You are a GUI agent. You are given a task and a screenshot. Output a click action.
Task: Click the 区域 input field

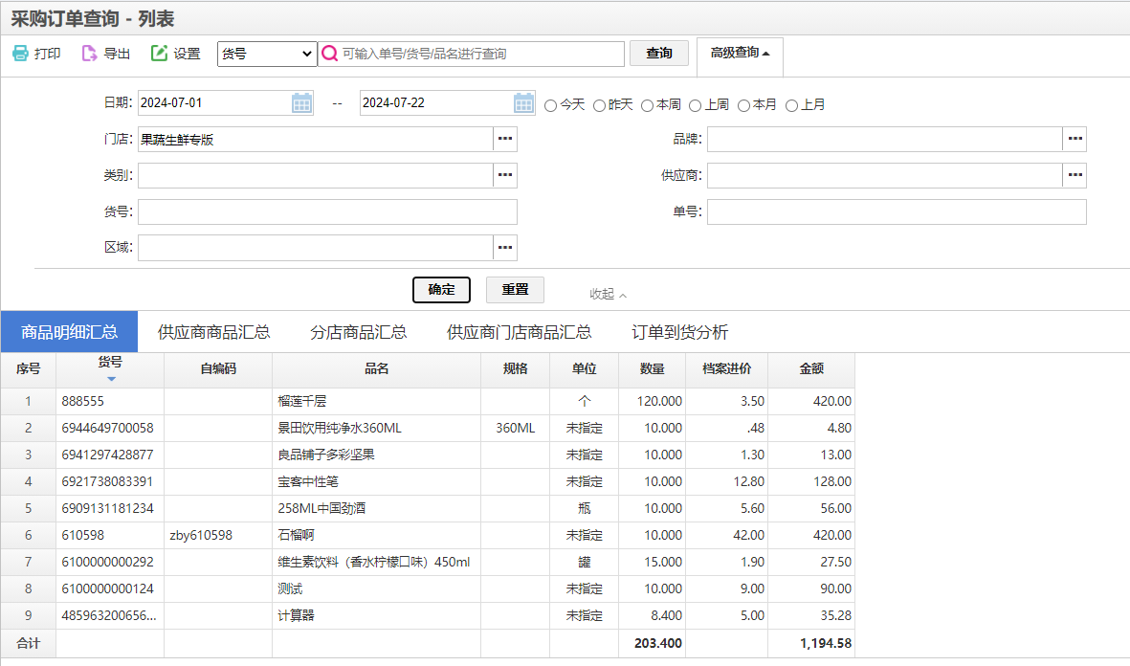coord(316,247)
